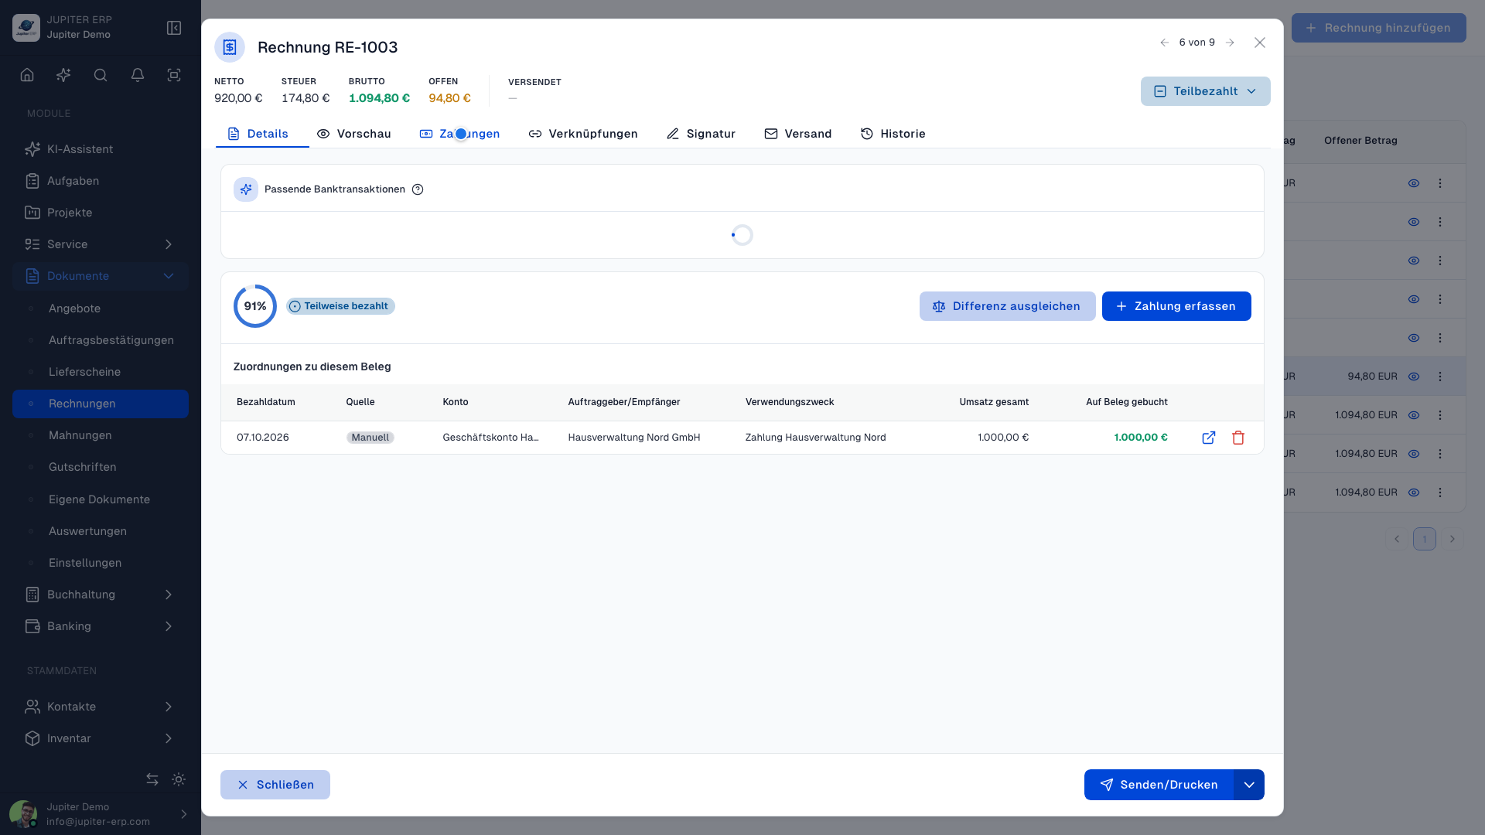The height and width of the screenshot is (835, 1485).
Task: Click Differenz ausgleichen button
Action: tap(1007, 306)
